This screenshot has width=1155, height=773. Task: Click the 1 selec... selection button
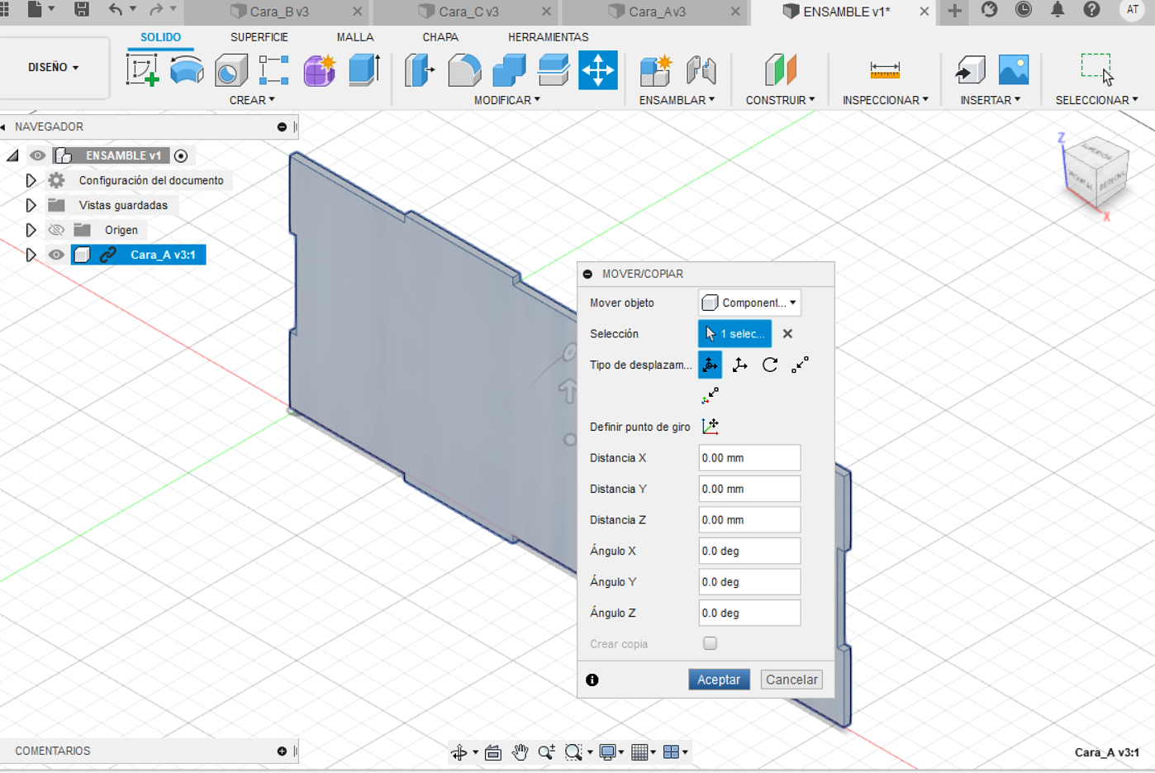pyautogui.click(x=735, y=334)
